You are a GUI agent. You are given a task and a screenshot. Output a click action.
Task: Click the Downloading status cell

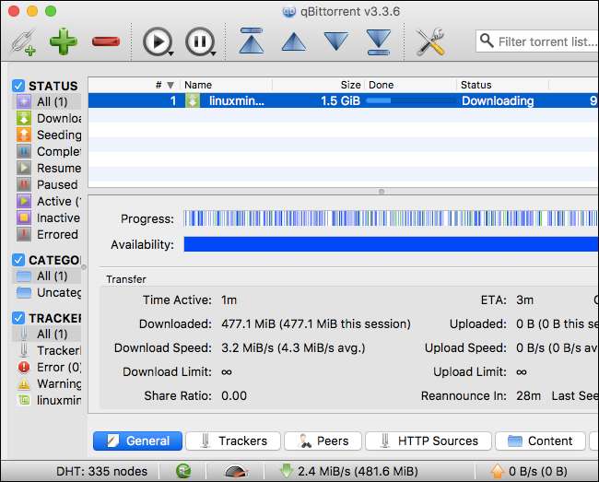tap(498, 100)
